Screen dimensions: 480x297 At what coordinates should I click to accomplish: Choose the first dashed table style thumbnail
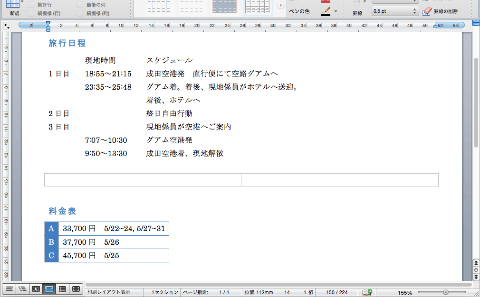[159, 7]
